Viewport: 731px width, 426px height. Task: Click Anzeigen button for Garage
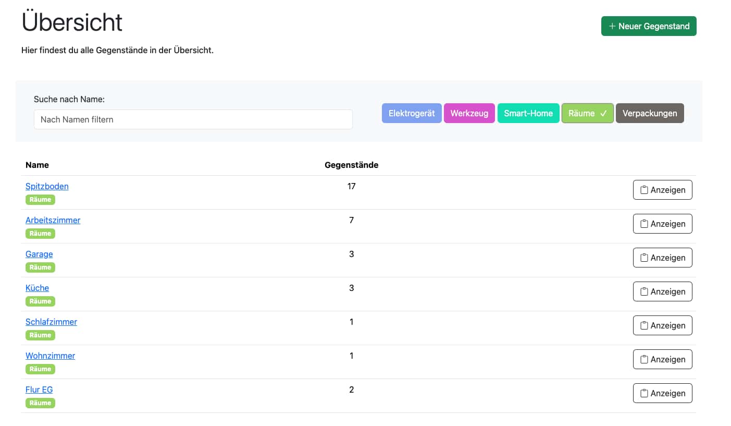[x=662, y=258]
